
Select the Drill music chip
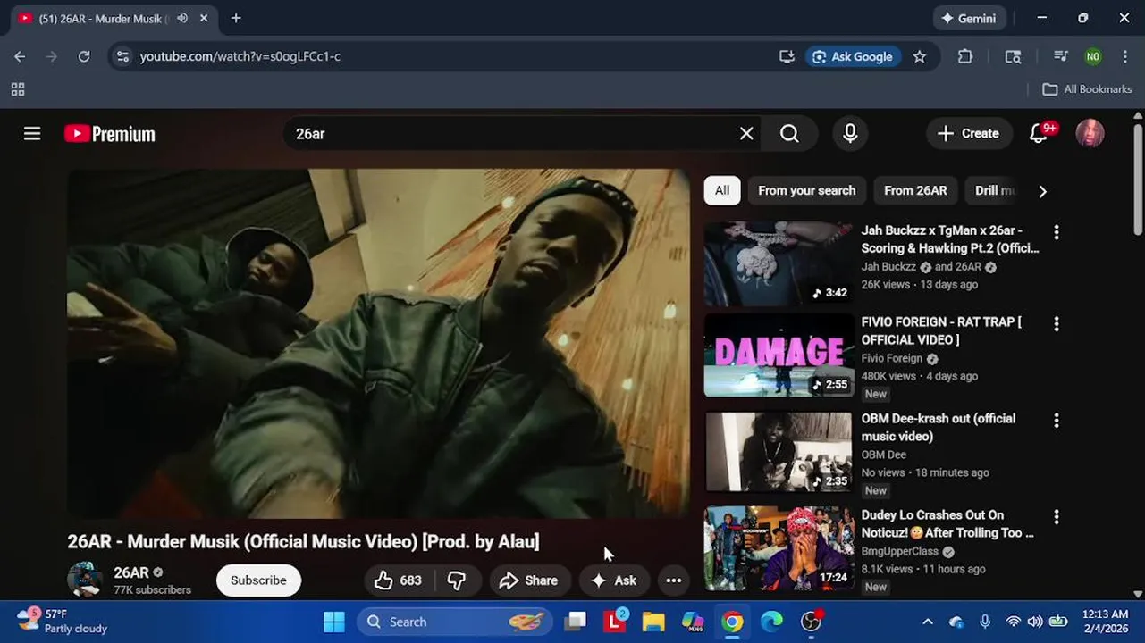994,190
